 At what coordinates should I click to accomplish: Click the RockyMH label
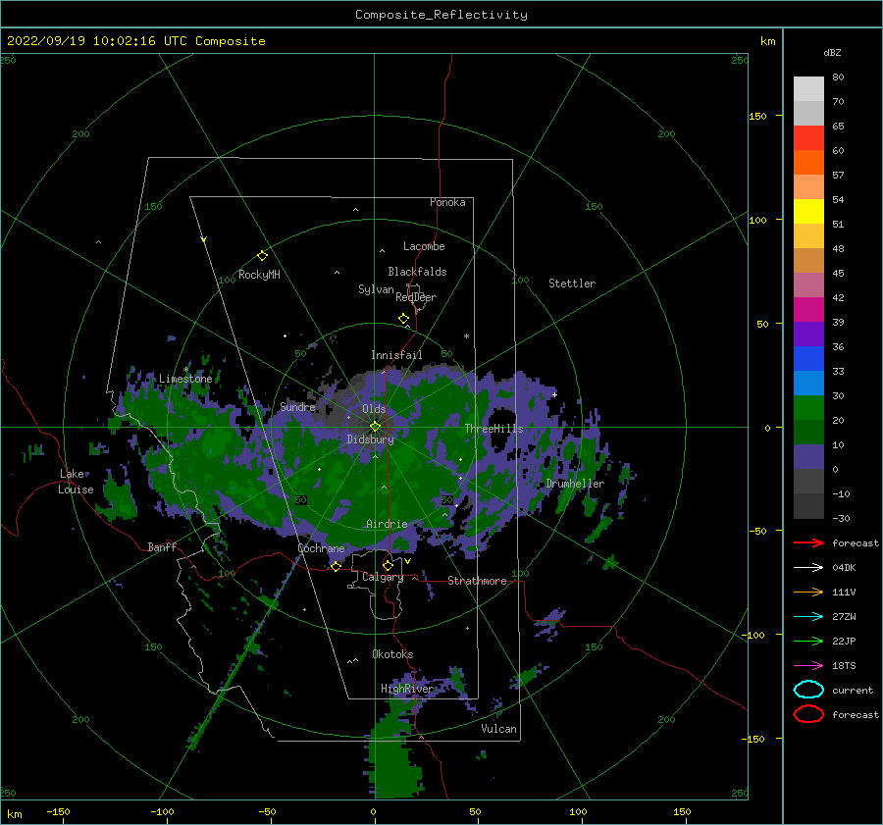(259, 275)
